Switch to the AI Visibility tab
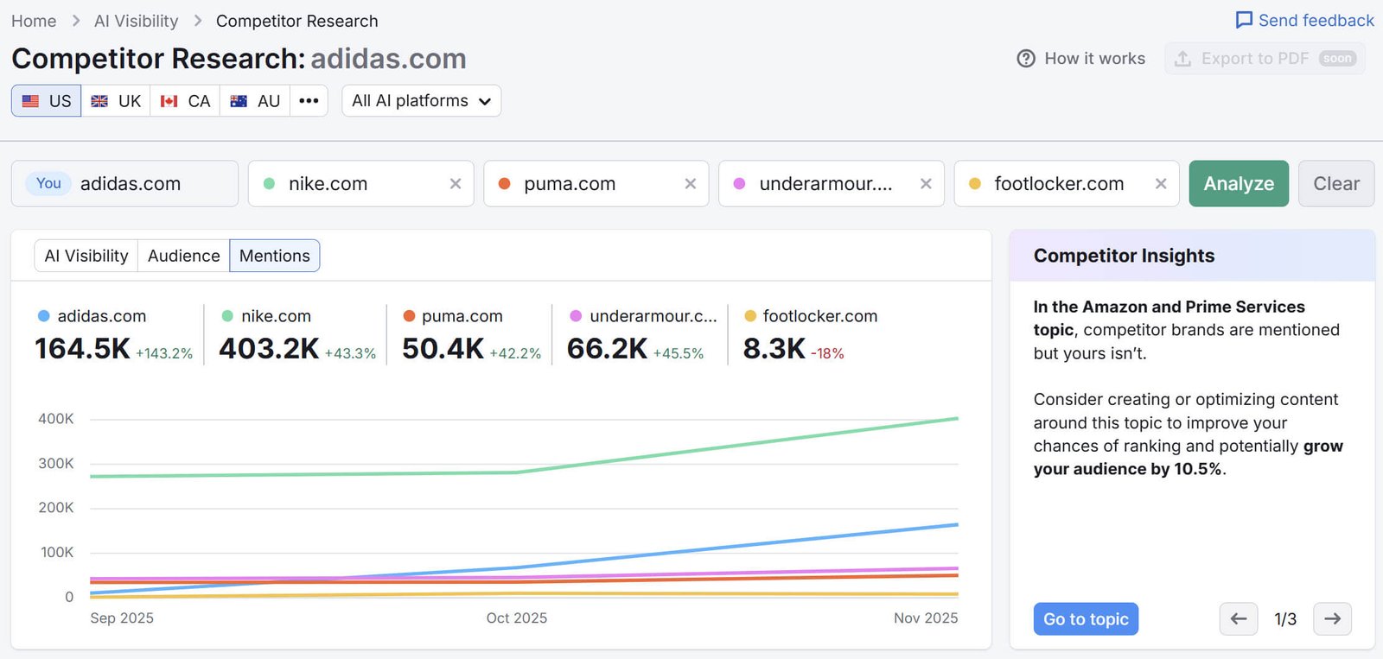This screenshot has height=659, width=1383. click(86, 256)
